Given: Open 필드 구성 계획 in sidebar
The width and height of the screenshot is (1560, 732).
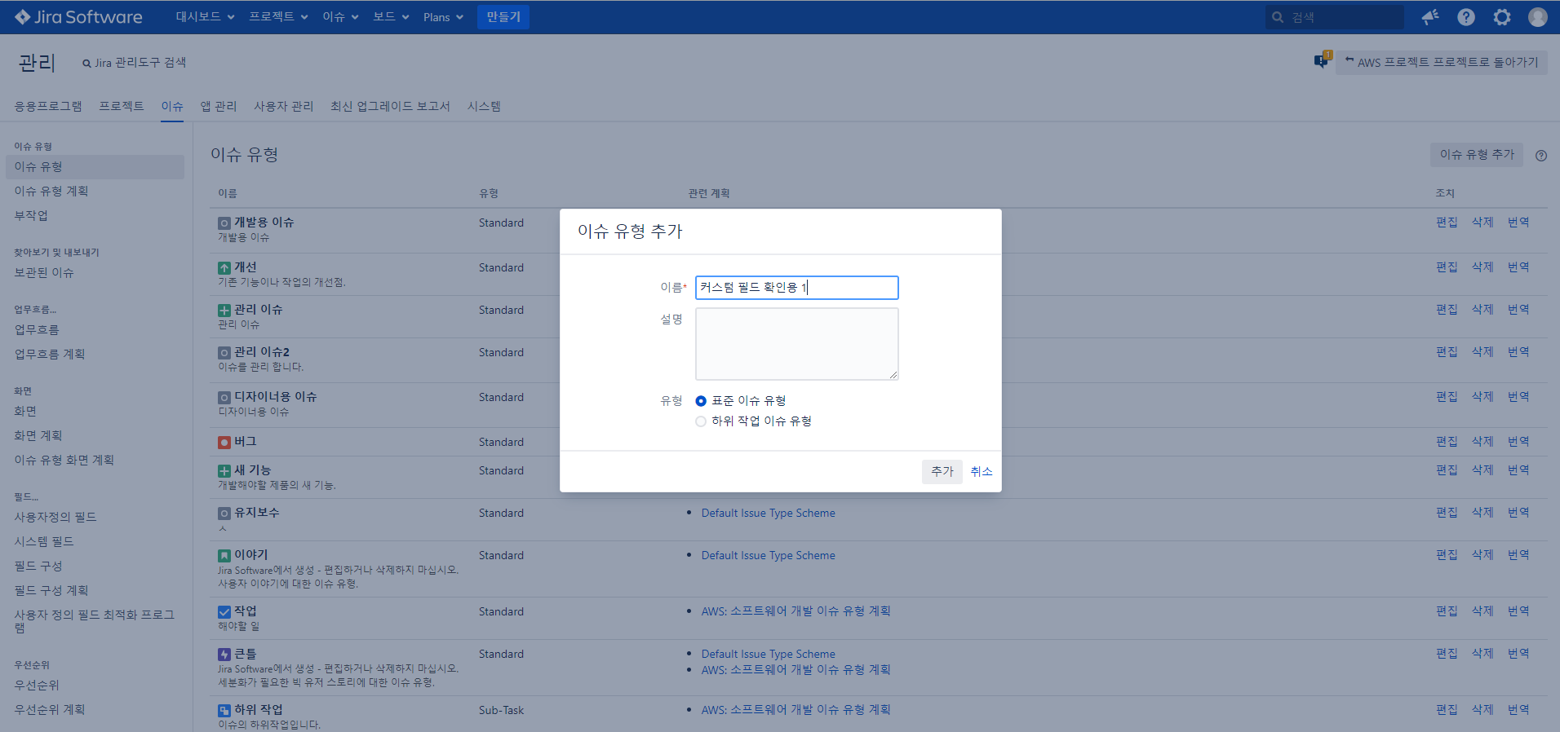Looking at the screenshot, I should 51,590.
